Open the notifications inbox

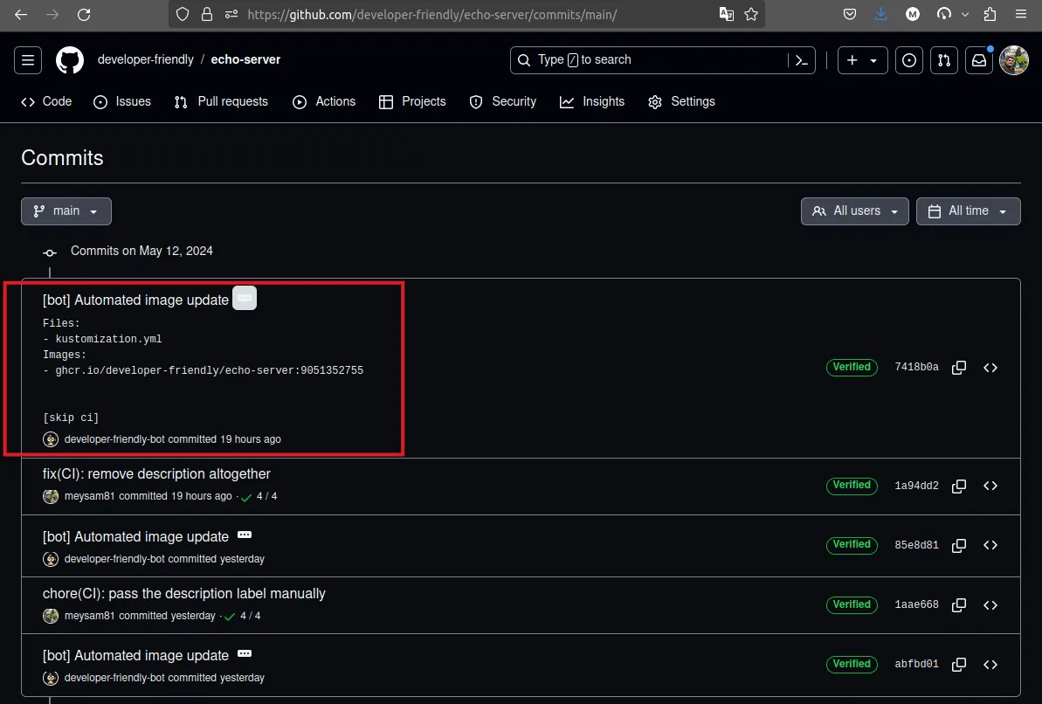click(x=979, y=60)
